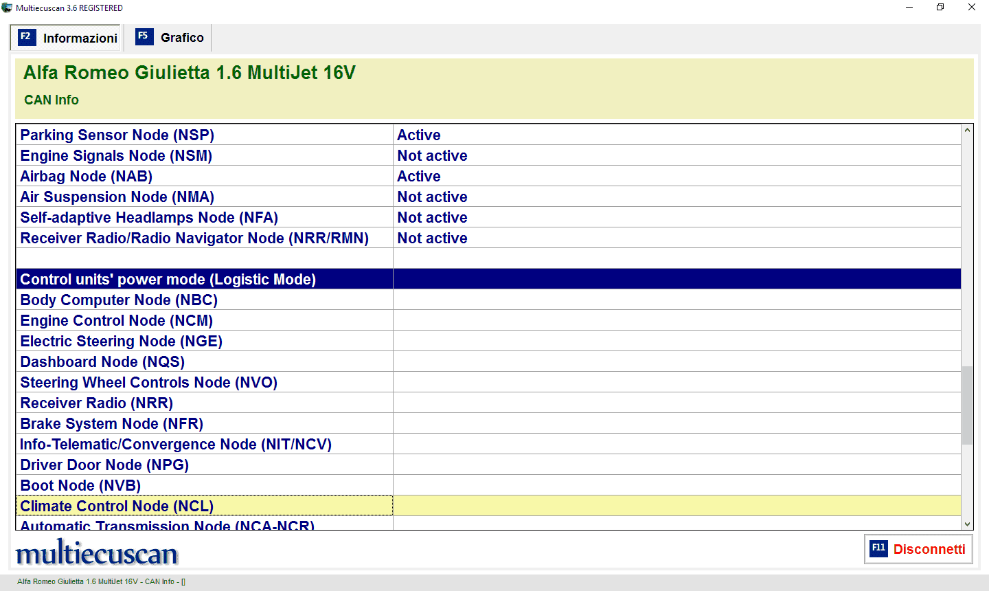989x591 pixels.
Task: Minimize the Multiecuscan window
Action: point(909,8)
